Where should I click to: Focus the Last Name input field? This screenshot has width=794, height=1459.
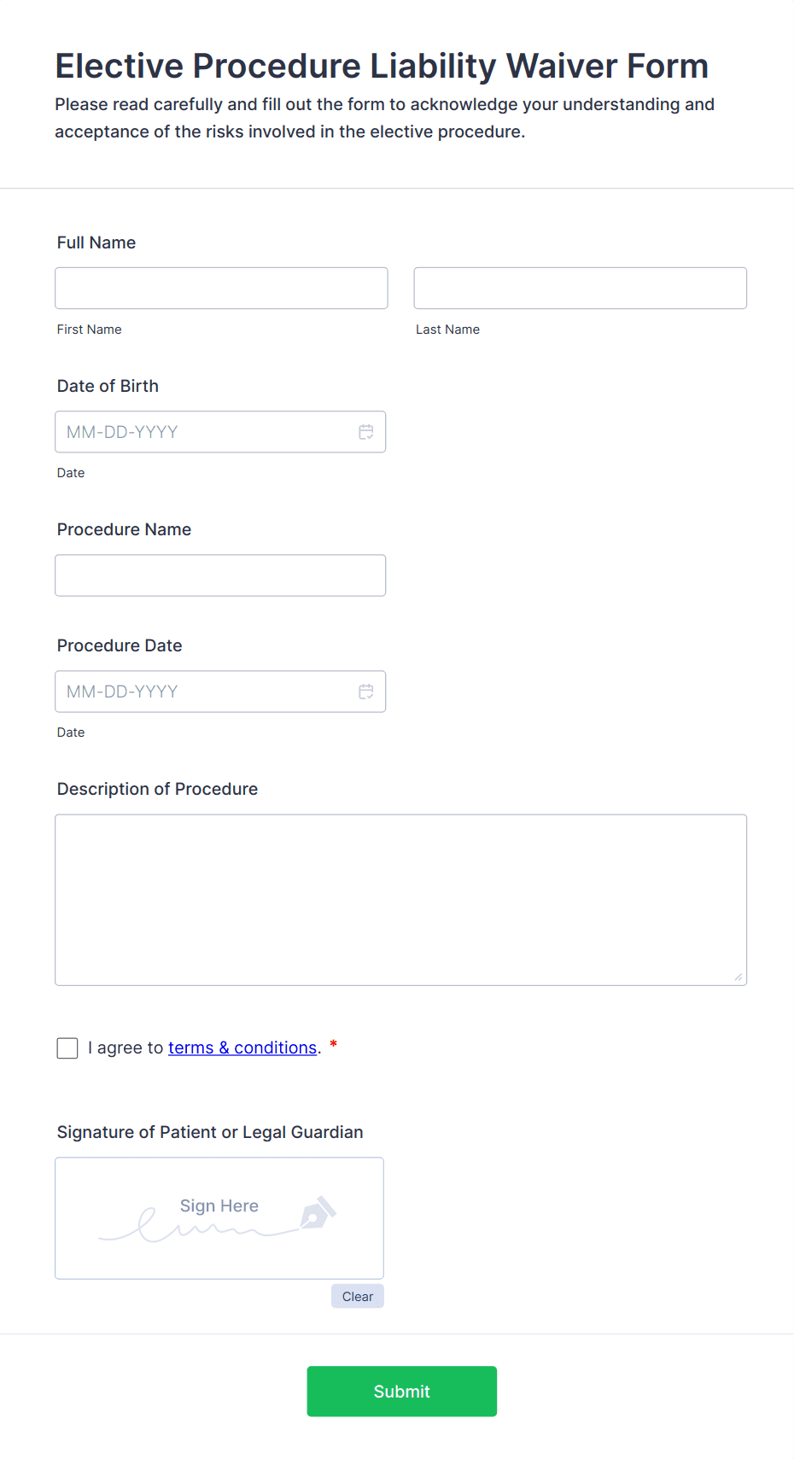pos(580,289)
